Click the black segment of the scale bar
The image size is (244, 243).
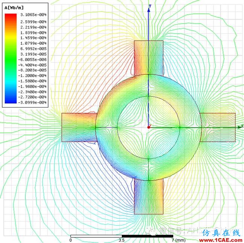(x=147, y=236)
